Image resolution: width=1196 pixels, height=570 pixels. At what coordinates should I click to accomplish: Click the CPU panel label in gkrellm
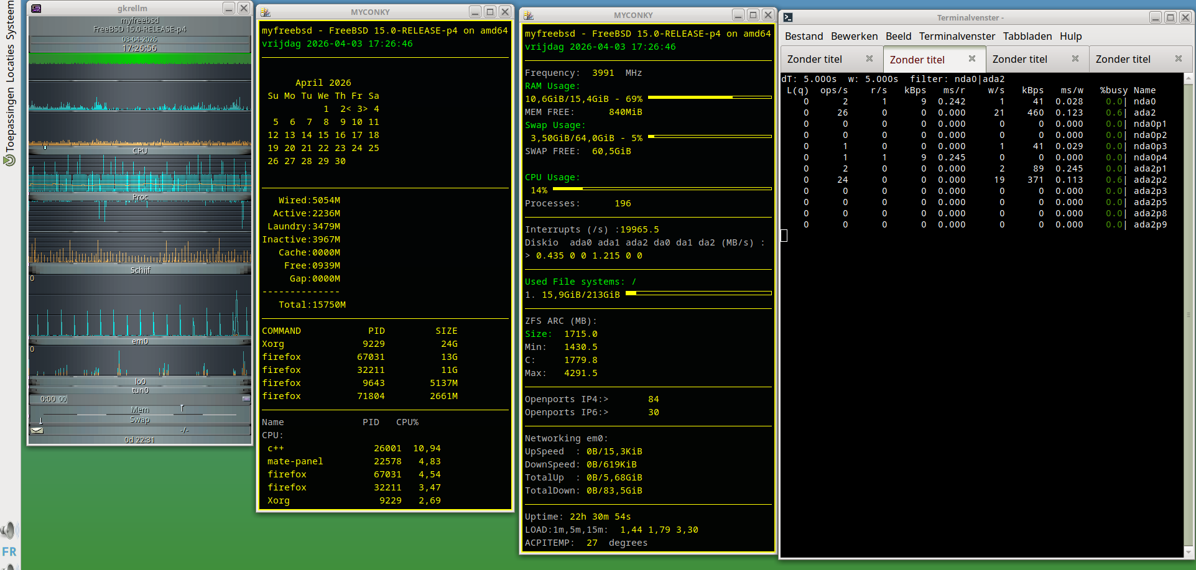coord(140,151)
